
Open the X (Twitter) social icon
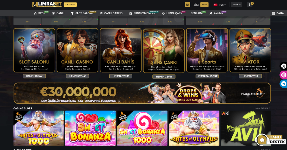284,66
